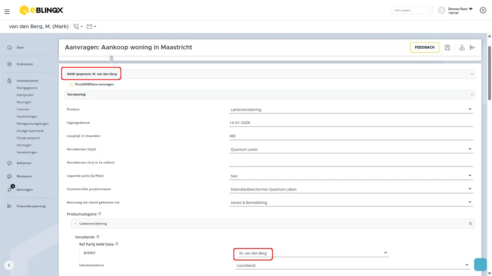Click the Looptijd in maanden field

tap(351, 136)
